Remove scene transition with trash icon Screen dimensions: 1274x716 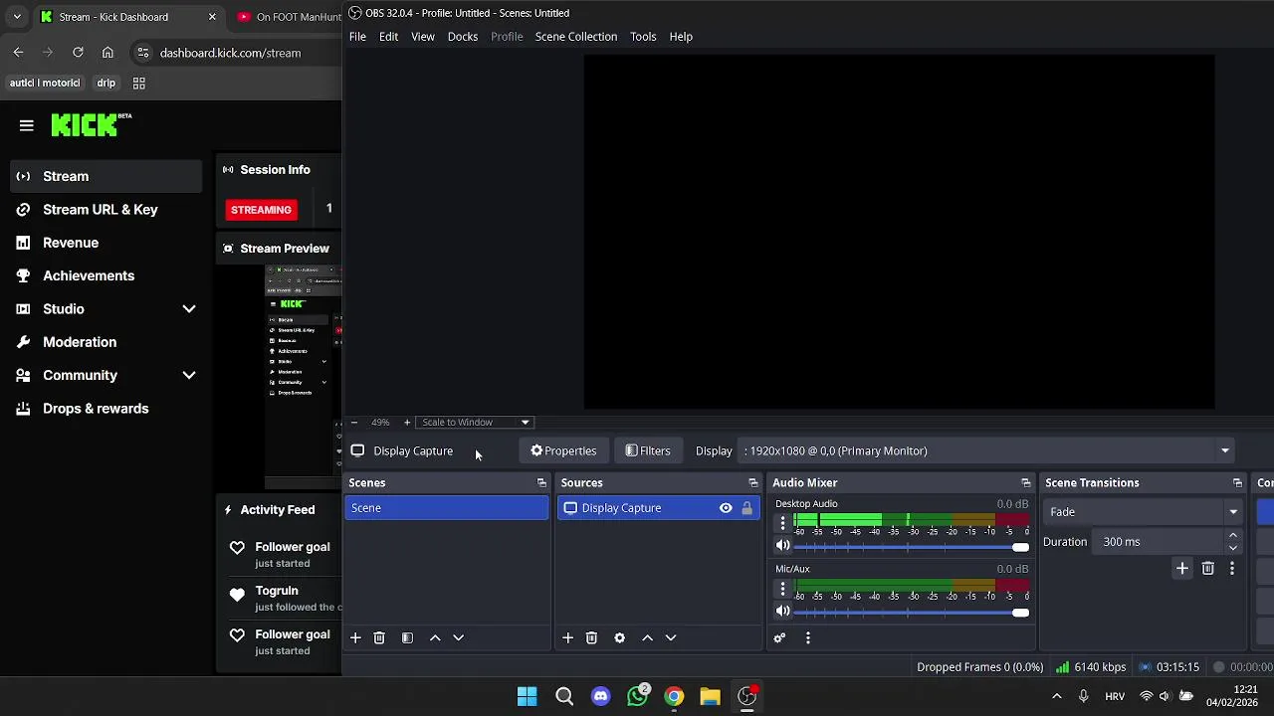tap(1207, 568)
